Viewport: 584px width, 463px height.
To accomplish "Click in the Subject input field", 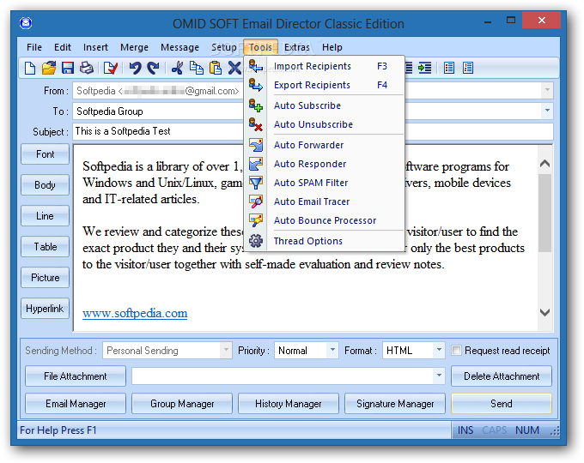I will [x=313, y=131].
